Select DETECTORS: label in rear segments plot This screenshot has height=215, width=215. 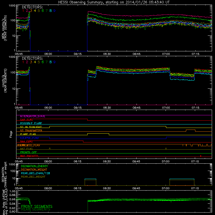[x=32, y=58]
